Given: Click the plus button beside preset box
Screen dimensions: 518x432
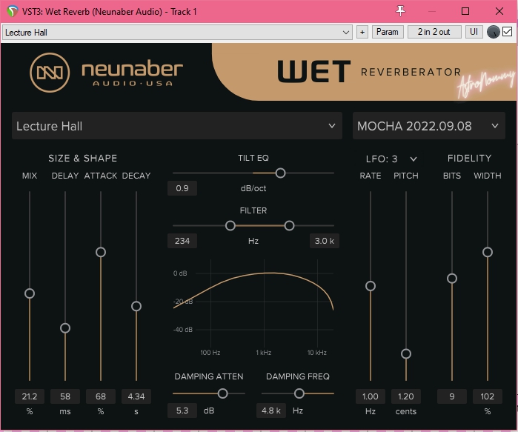Looking at the screenshot, I should click(x=362, y=33).
